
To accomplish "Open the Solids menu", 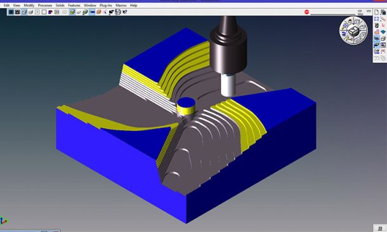I will [60, 5].
